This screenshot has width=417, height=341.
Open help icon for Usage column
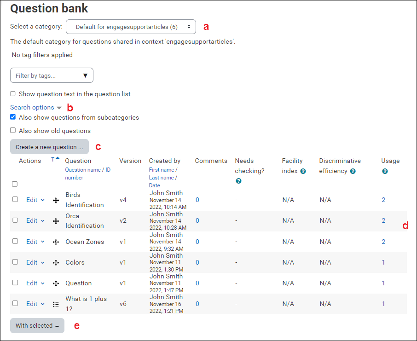[385, 171]
